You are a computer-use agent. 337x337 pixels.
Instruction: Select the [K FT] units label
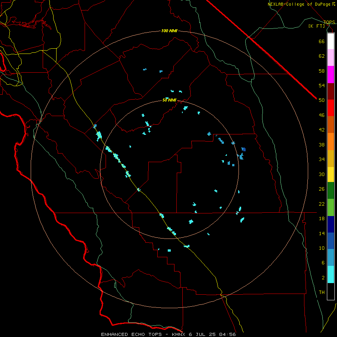click(x=316, y=26)
